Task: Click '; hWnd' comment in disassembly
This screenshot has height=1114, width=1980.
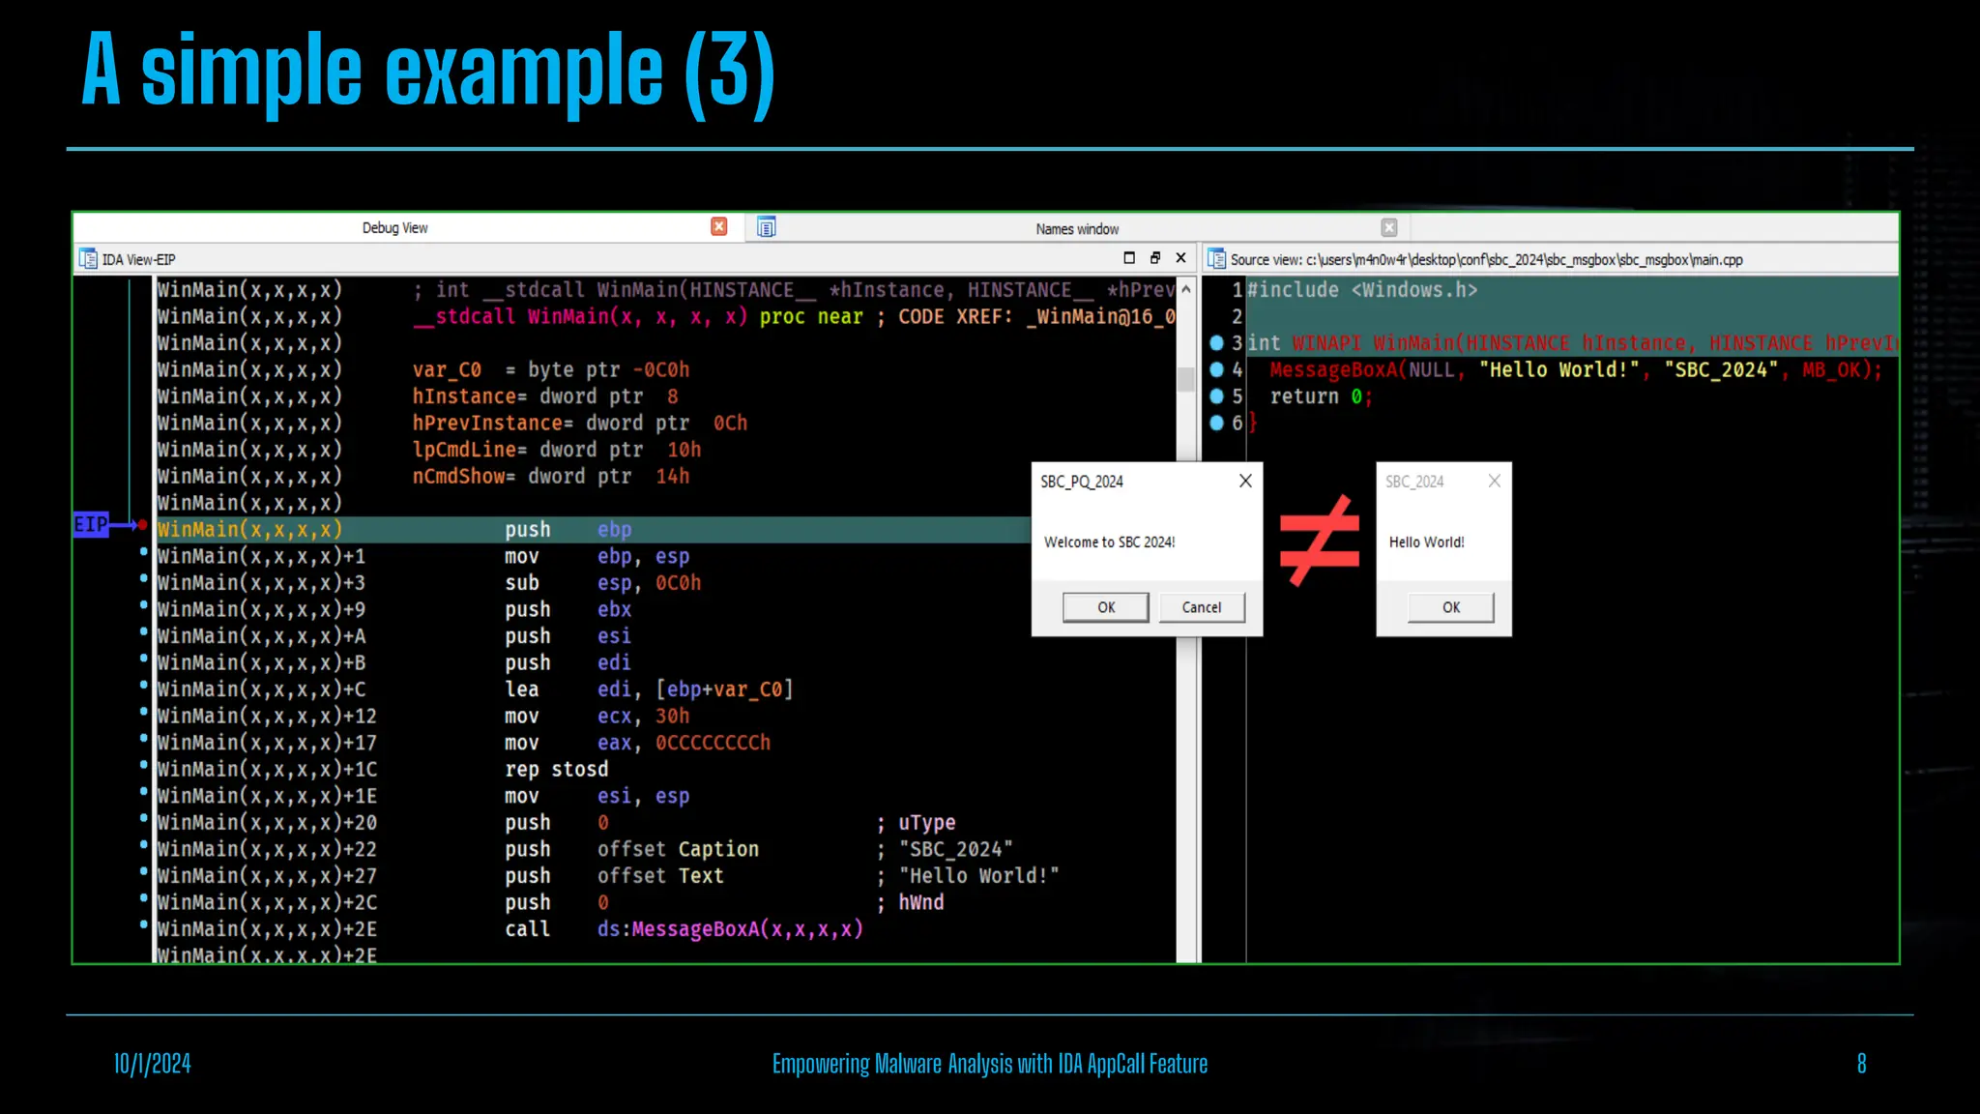Action: [x=910, y=902]
